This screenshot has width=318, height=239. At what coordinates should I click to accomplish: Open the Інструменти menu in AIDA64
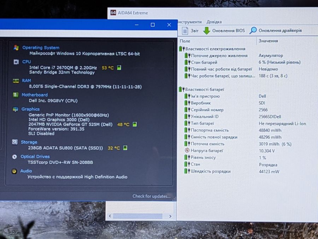(190, 22)
